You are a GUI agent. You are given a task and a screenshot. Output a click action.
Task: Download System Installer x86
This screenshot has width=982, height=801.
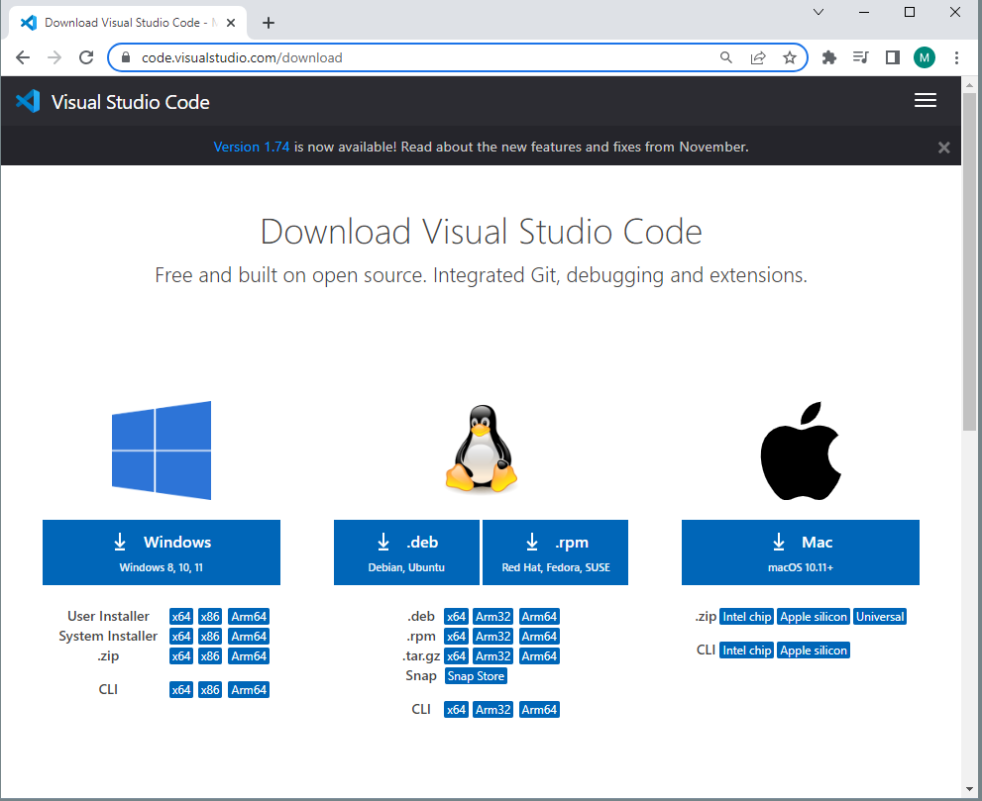(x=210, y=637)
